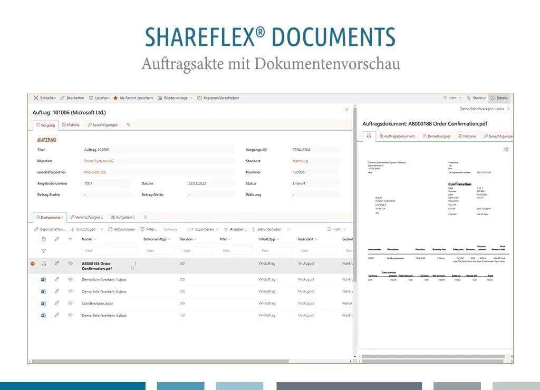This screenshot has height=390, width=540.
Task: Click inside the Name filter input field
Action: pos(108,250)
